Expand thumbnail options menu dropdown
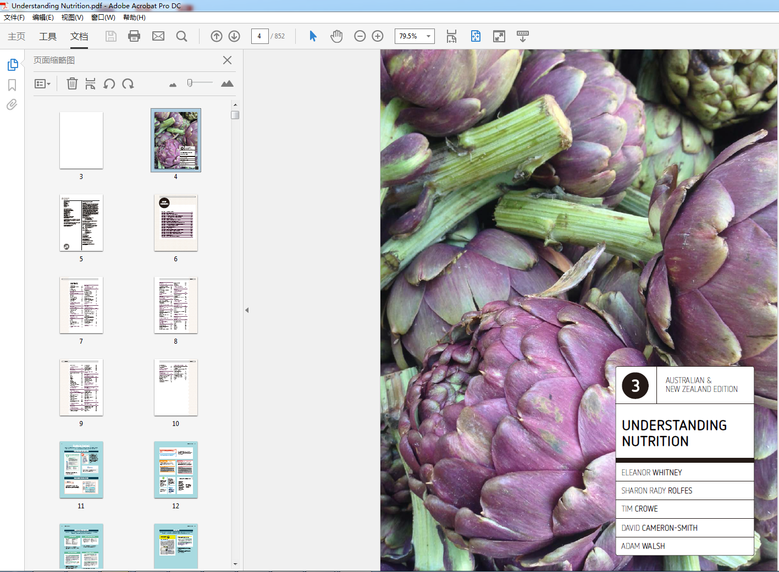Image resolution: width=779 pixels, height=572 pixels. coord(43,83)
